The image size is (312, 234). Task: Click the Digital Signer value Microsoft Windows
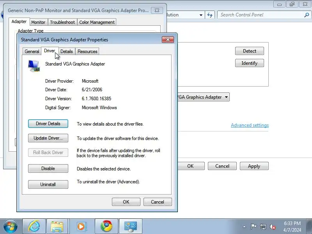(99, 108)
